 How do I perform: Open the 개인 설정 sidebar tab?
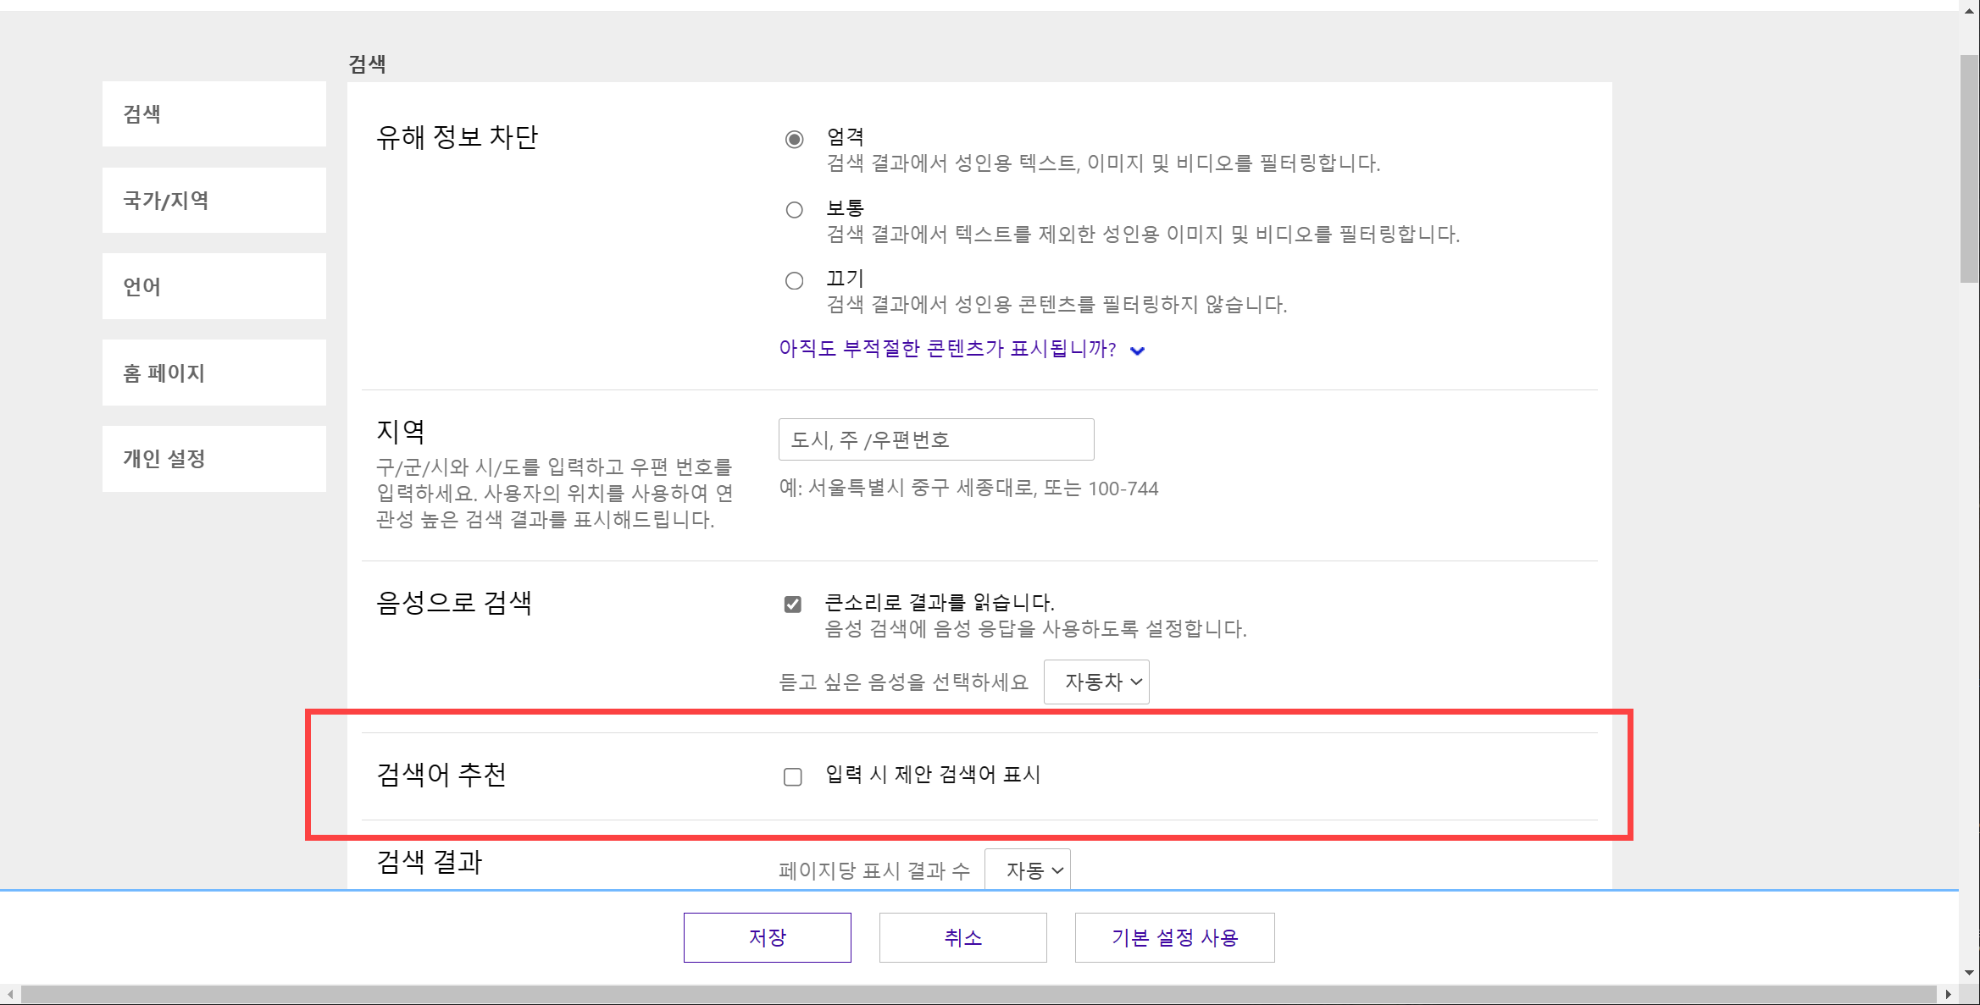214,459
